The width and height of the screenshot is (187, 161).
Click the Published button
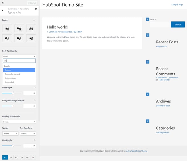coord(32,3)
